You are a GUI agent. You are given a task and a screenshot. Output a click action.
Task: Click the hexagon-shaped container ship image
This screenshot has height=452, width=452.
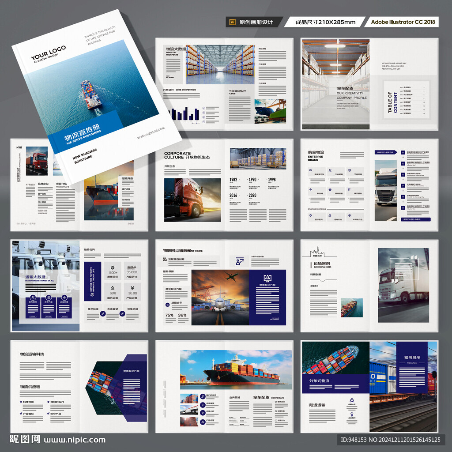[117, 388]
